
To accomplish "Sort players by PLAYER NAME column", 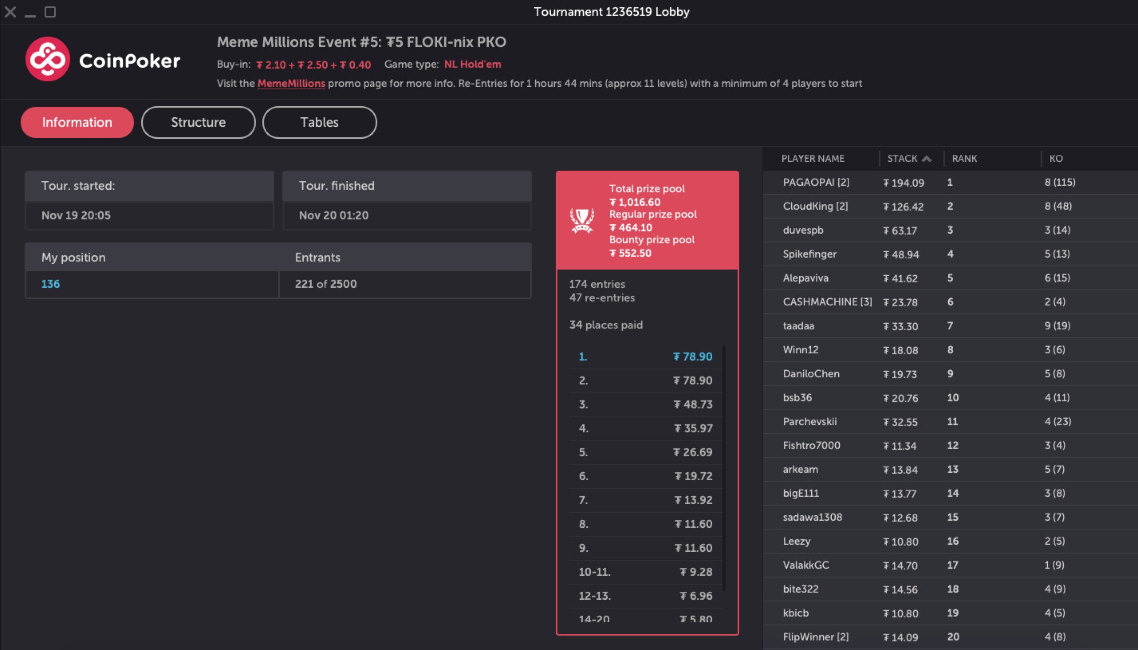I will point(812,158).
